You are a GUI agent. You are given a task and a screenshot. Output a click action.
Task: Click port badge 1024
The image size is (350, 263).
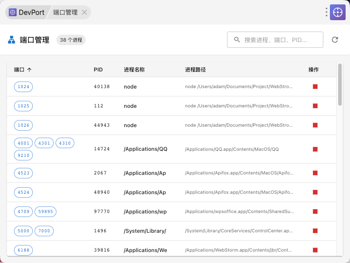(x=24, y=87)
